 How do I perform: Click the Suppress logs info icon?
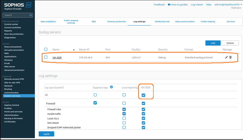[111, 87]
